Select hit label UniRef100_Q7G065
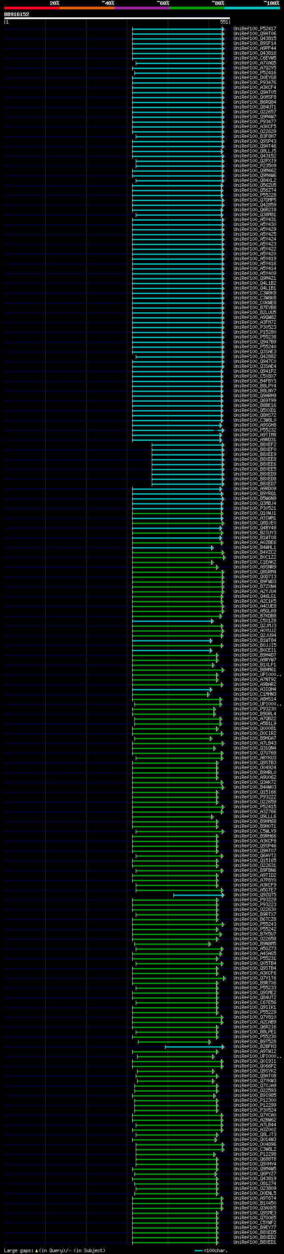Viewport: 284px width, 1254px height. click(x=255, y=1218)
